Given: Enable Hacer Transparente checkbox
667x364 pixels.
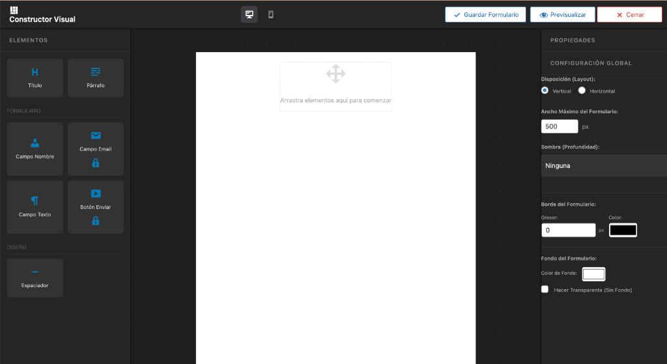Looking at the screenshot, I should [545, 290].
